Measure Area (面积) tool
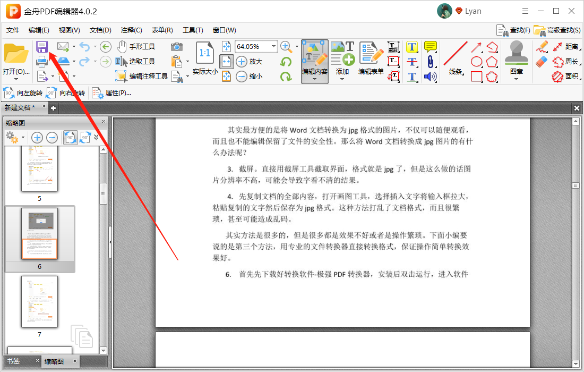The image size is (584, 372). click(x=566, y=77)
